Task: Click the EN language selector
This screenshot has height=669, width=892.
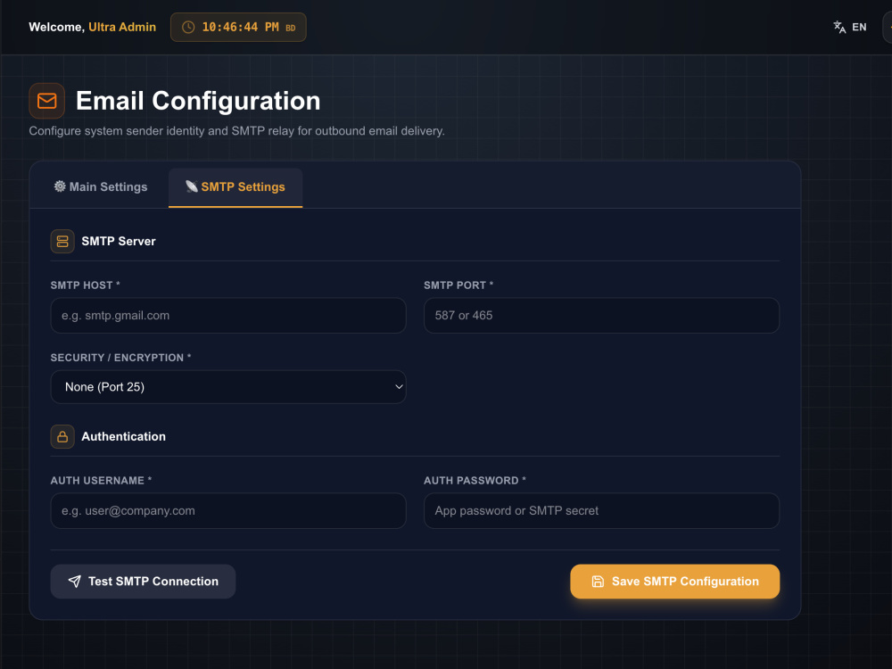Action: point(850,28)
